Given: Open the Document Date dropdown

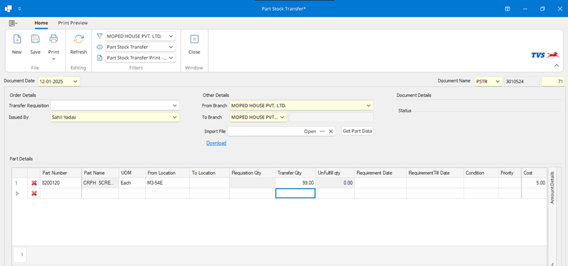Looking at the screenshot, I should click(75, 82).
